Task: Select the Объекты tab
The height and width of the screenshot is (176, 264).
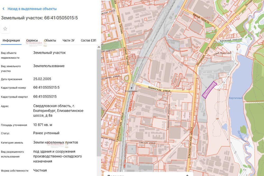Action: 50,40
